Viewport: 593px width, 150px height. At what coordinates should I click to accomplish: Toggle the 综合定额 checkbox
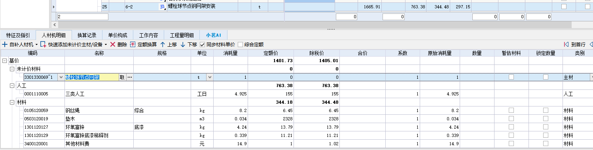(x=240, y=45)
